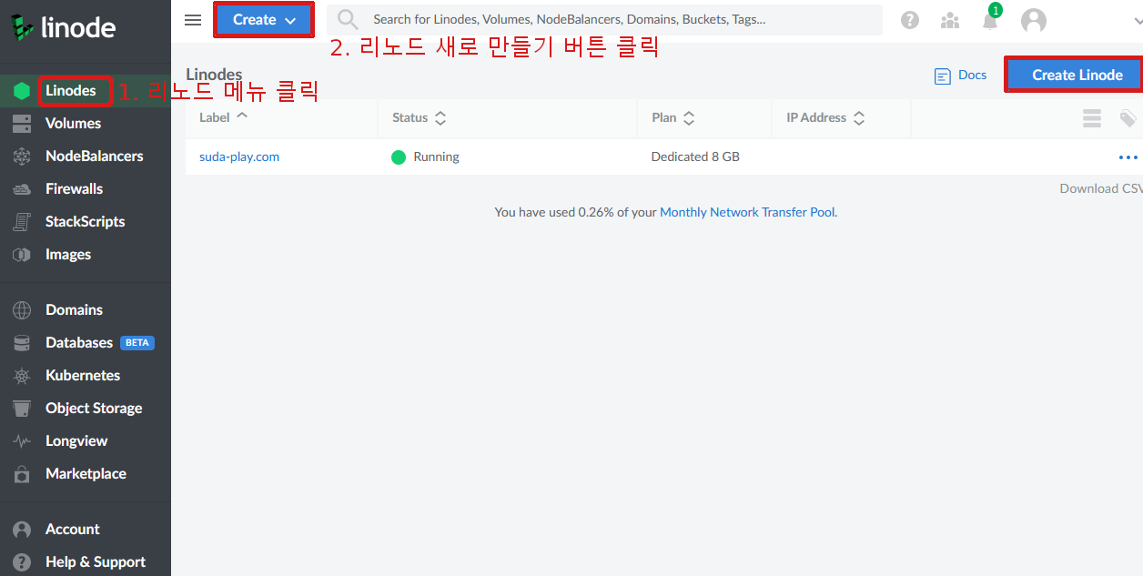
Task: Sort Linodes by Label column
Action: coord(223,117)
